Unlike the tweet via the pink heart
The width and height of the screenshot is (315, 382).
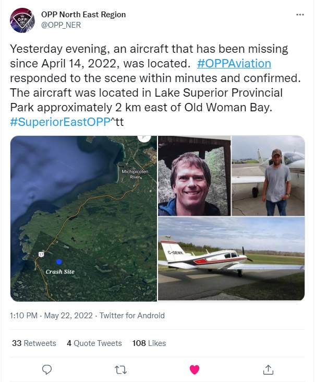(x=195, y=369)
